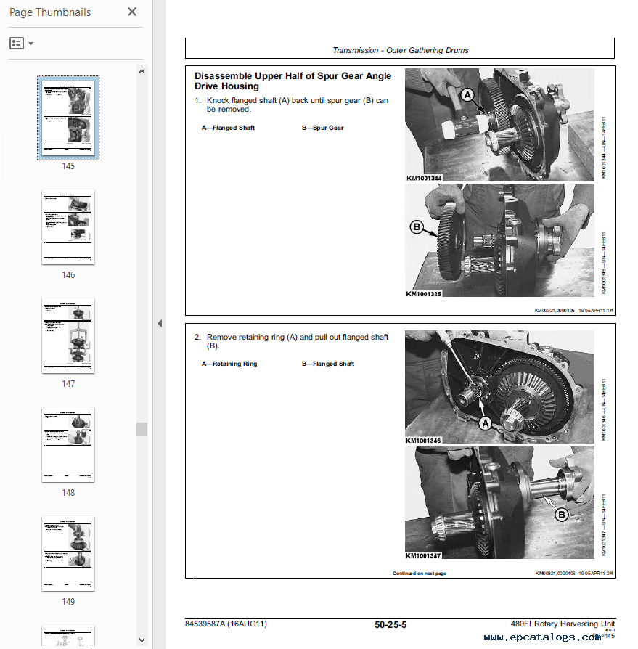The height and width of the screenshot is (649, 638).
Task: Click the figure image labeled KM1001346
Action: [x=499, y=387]
